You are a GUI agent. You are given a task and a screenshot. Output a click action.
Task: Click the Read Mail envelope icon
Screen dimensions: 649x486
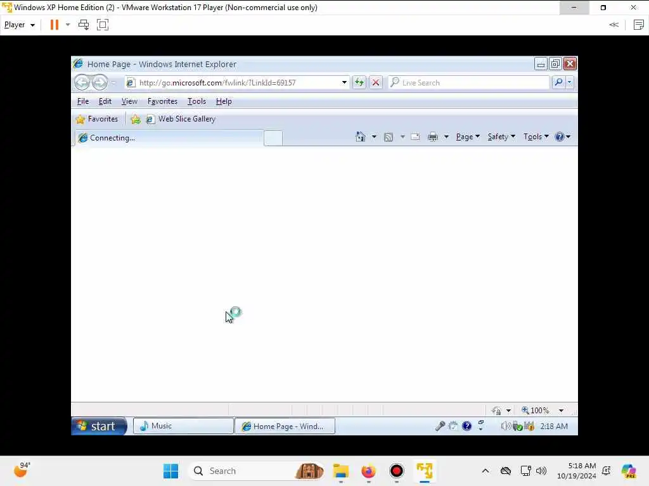[x=415, y=137]
